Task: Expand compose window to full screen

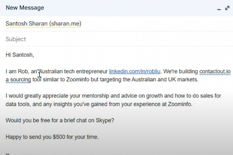Action: 227,8
